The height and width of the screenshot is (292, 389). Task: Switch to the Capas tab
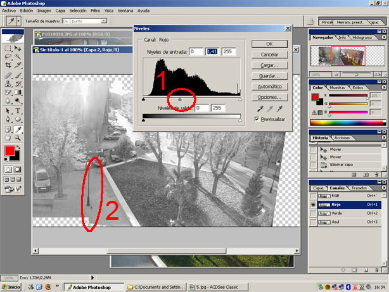(x=318, y=188)
